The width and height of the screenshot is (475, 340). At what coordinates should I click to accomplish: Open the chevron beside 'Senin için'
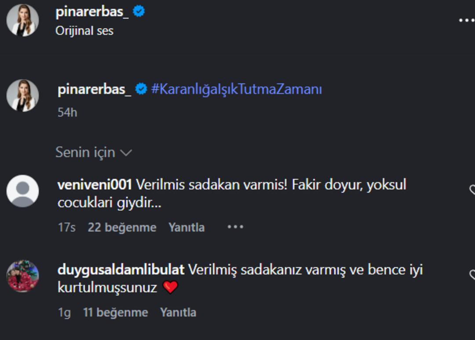(x=126, y=153)
